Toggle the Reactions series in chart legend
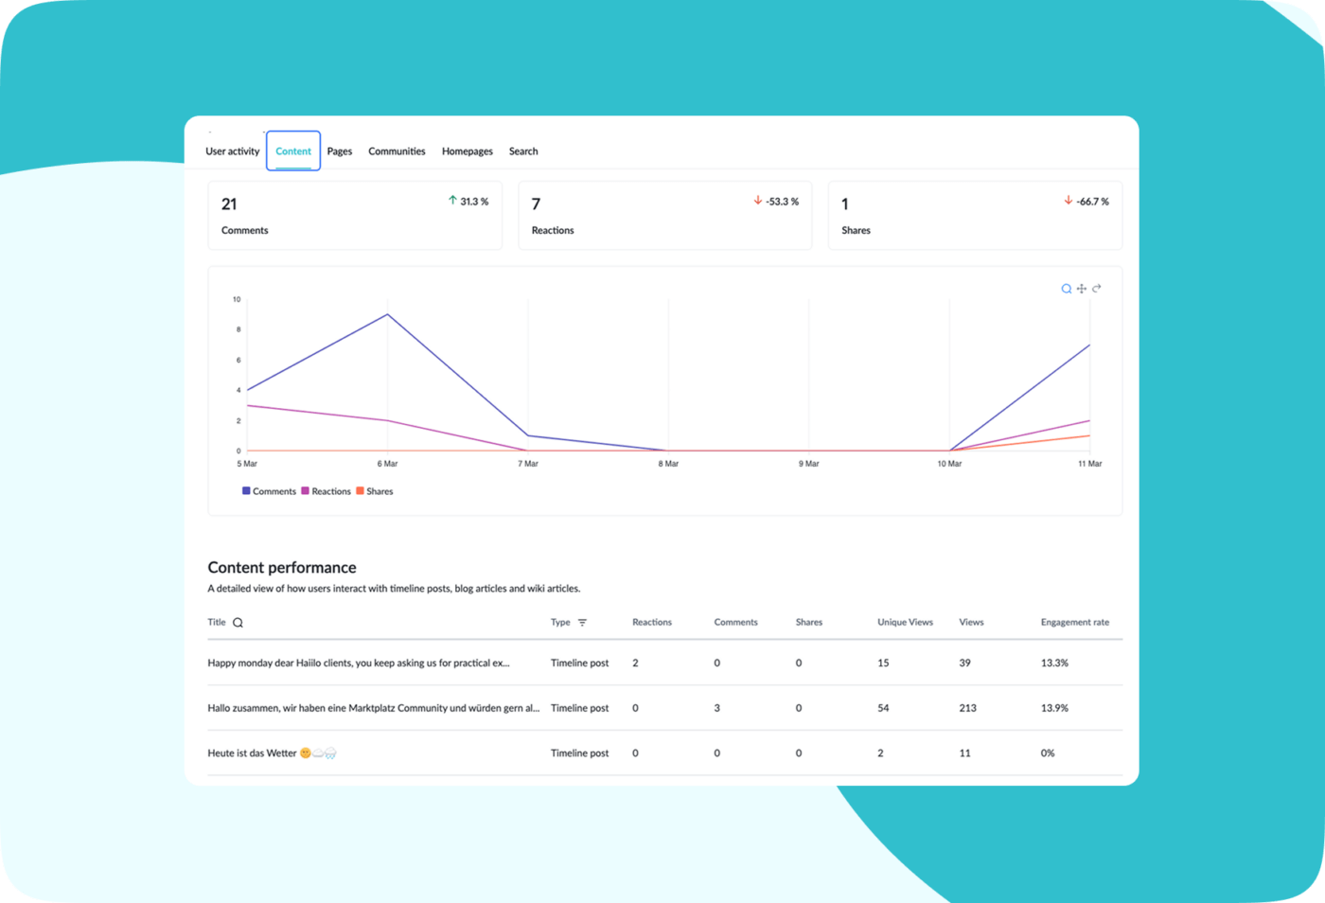This screenshot has width=1325, height=903. 326,491
